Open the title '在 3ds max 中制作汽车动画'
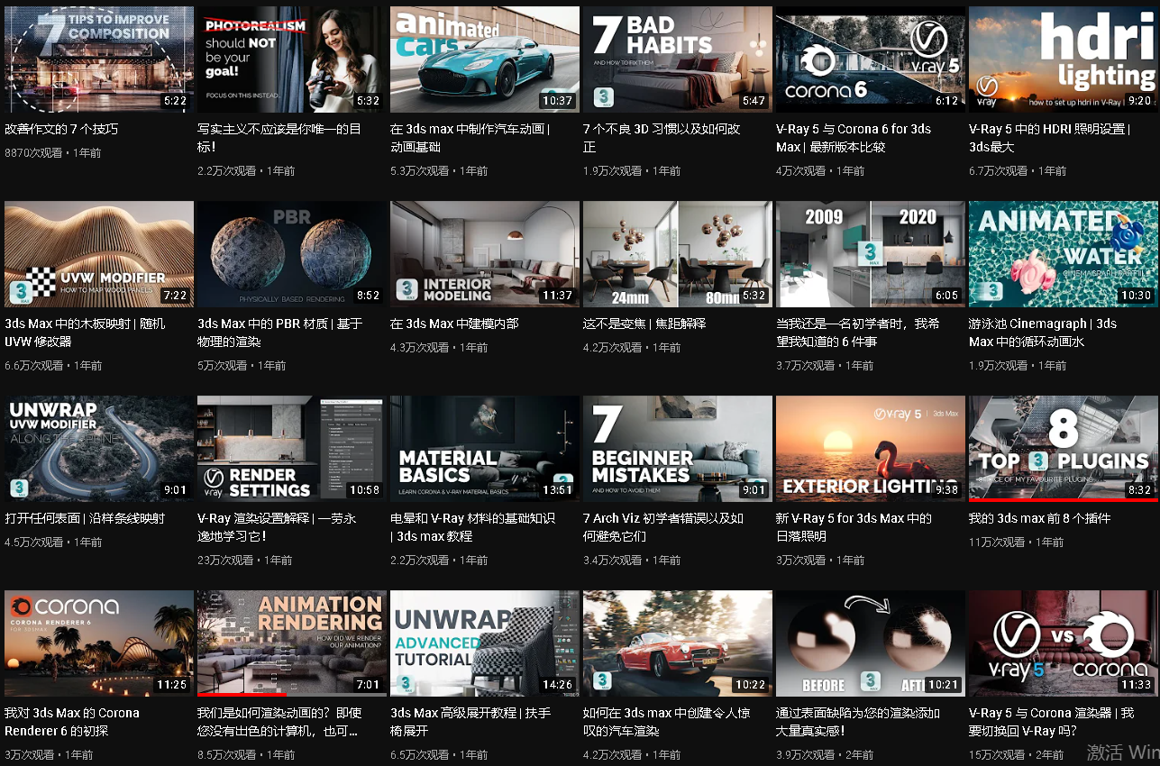 [470, 138]
